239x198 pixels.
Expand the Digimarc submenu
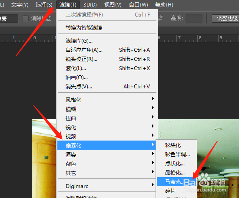pos(107,186)
